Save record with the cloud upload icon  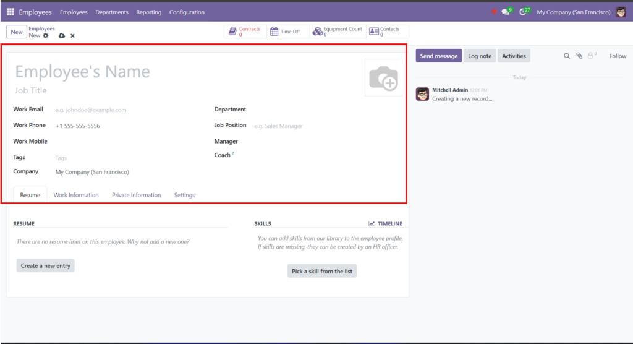point(62,35)
